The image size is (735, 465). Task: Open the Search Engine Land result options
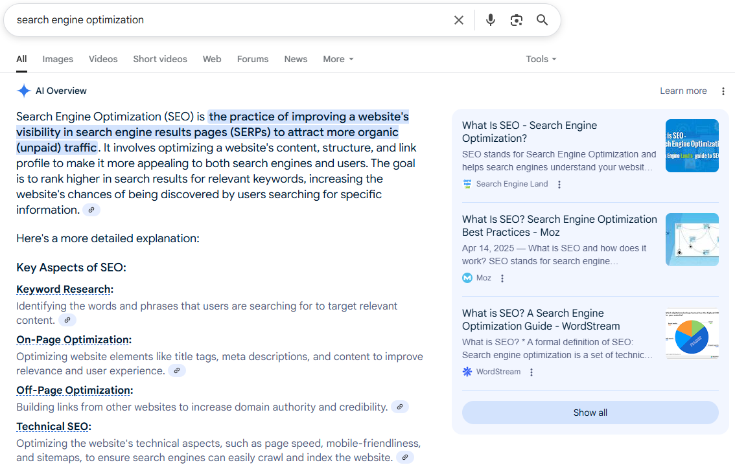(x=559, y=185)
